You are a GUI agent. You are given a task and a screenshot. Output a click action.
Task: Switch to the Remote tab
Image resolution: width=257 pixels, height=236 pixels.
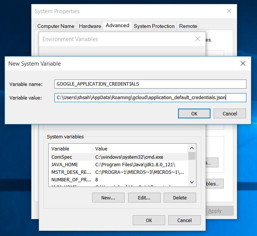188,26
